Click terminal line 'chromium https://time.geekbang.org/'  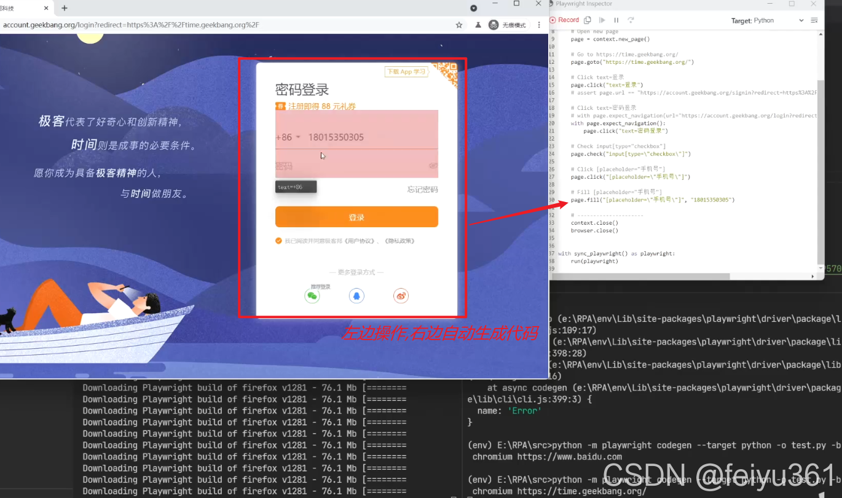click(x=559, y=491)
